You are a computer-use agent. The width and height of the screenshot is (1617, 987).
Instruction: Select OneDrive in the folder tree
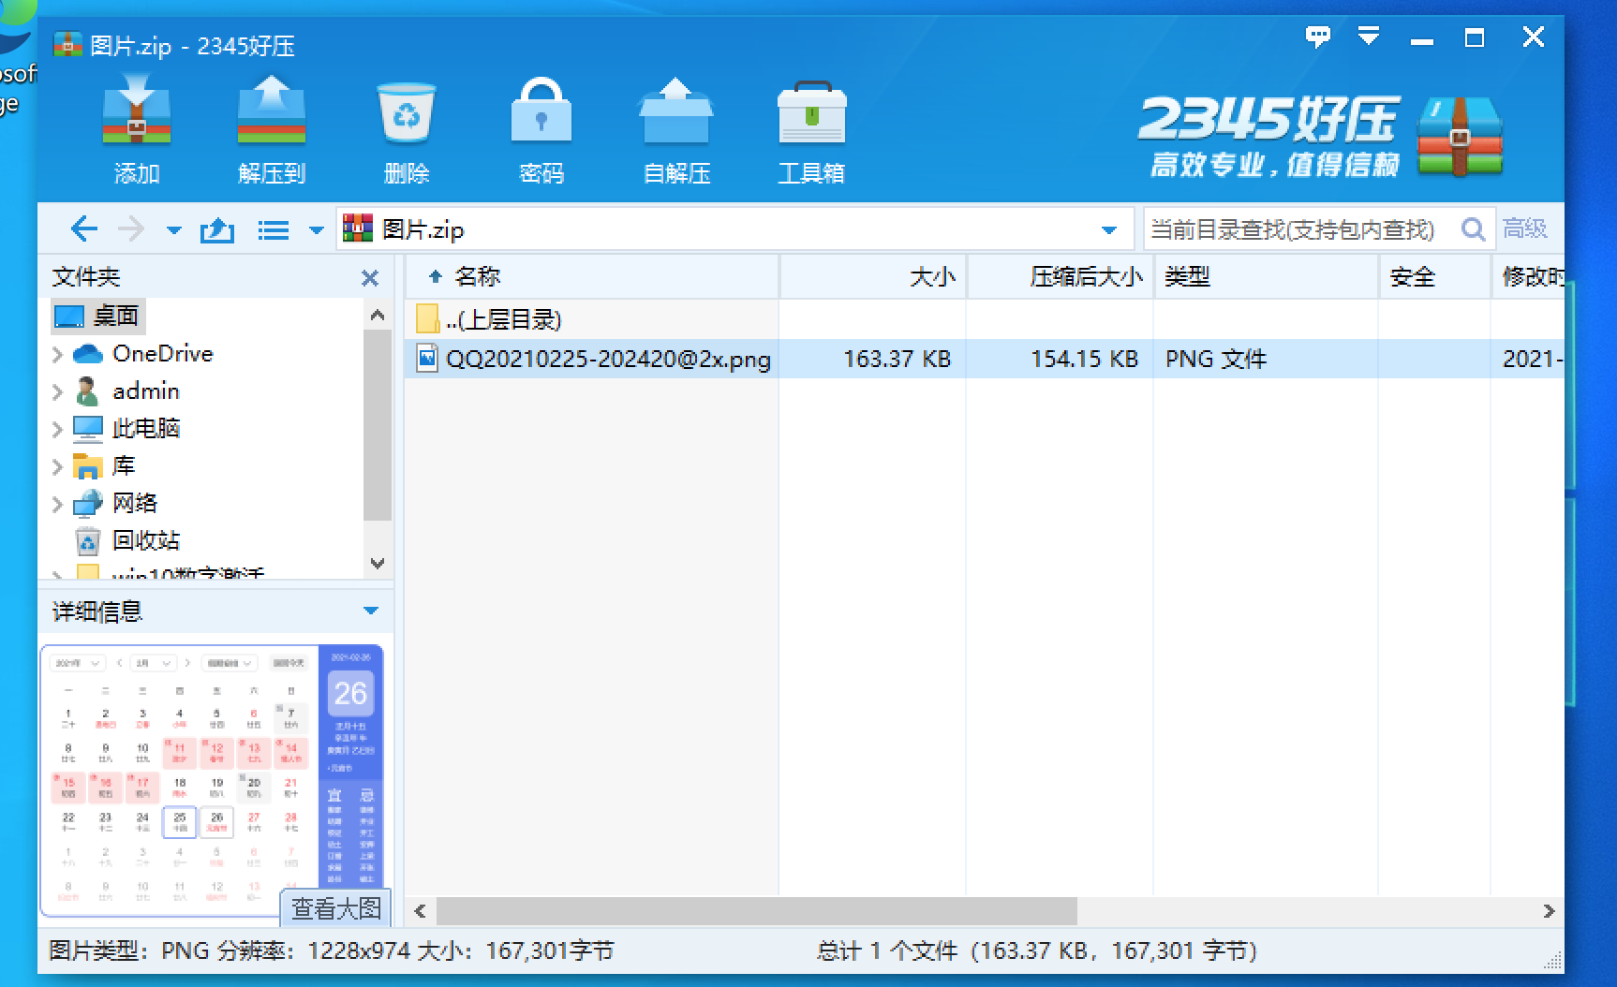point(143,353)
